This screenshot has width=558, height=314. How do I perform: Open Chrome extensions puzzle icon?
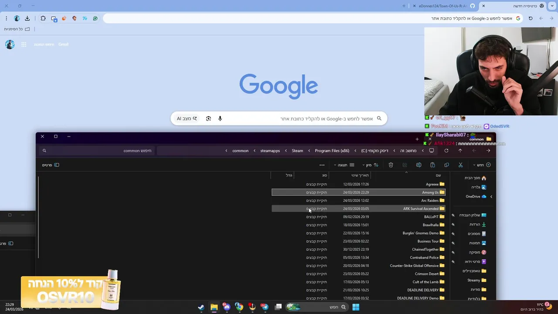(x=43, y=18)
